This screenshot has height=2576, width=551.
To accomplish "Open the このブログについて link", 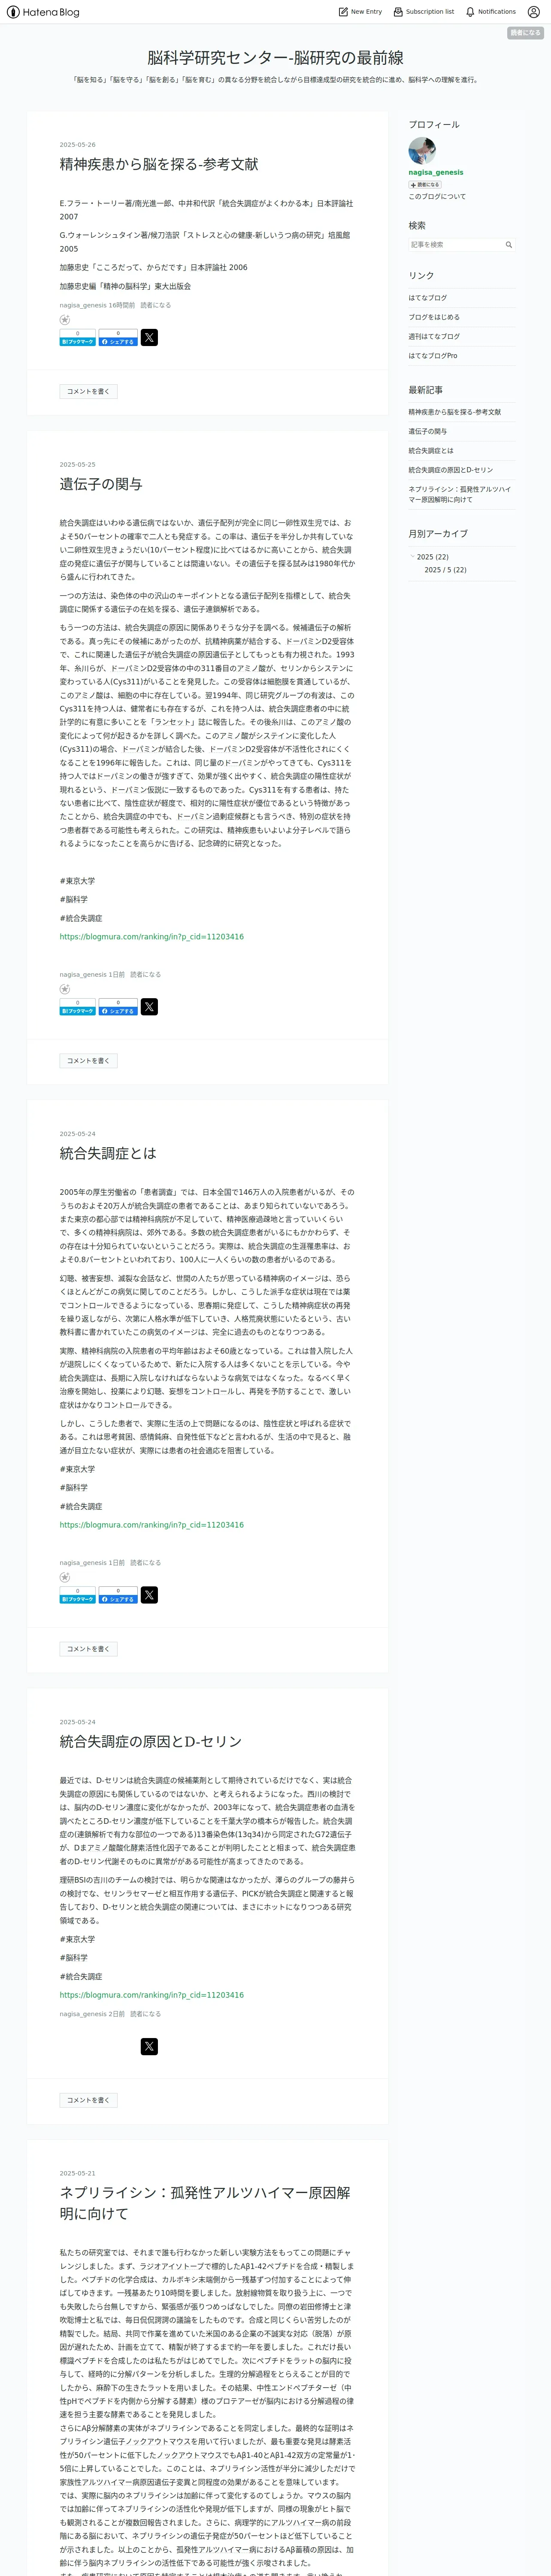I will coord(436,197).
